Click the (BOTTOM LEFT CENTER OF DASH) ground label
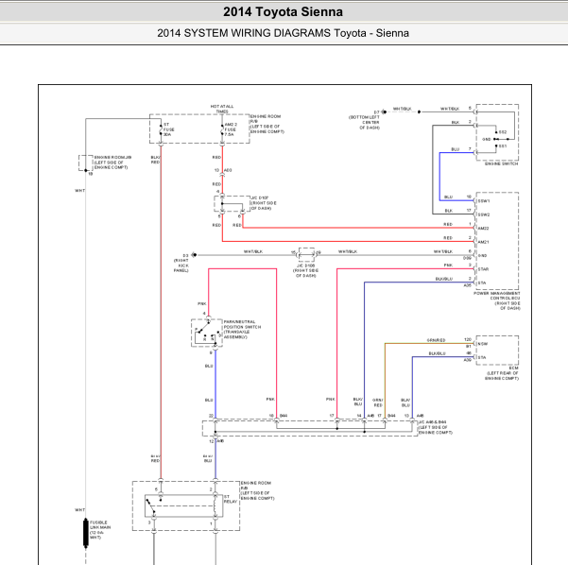Viewport: 568px width, 565px height. point(364,123)
